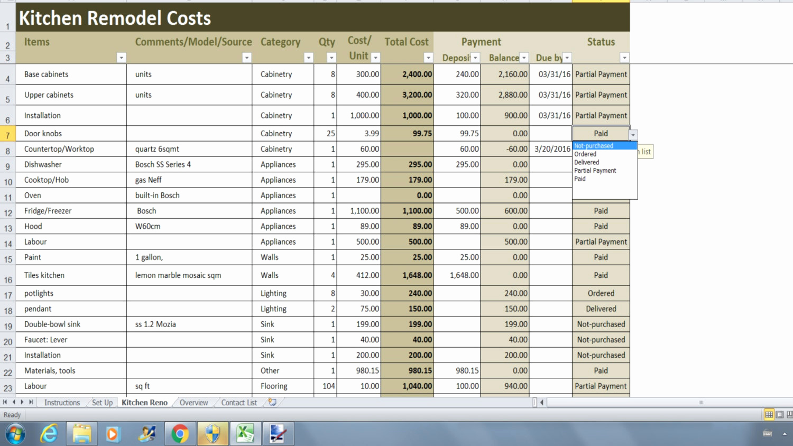Viewport: 793px width, 446px height.
Task: Open Windows Media Player taskbar icon
Action: [113, 434]
